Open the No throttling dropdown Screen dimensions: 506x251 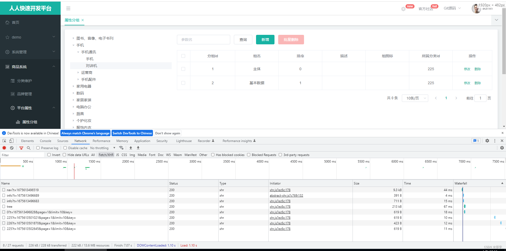pos(103,148)
